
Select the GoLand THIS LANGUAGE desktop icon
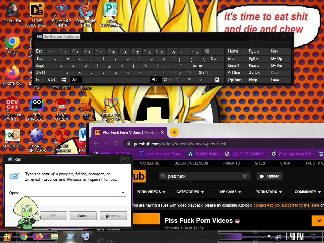click(x=37, y=109)
